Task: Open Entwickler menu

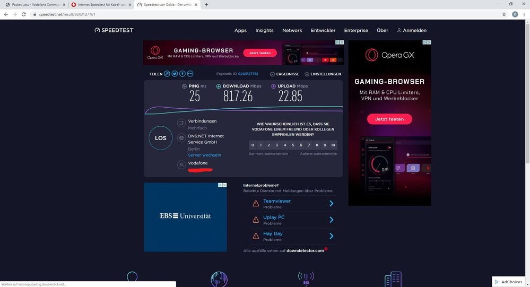Action: pyautogui.click(x=323, y=30)
